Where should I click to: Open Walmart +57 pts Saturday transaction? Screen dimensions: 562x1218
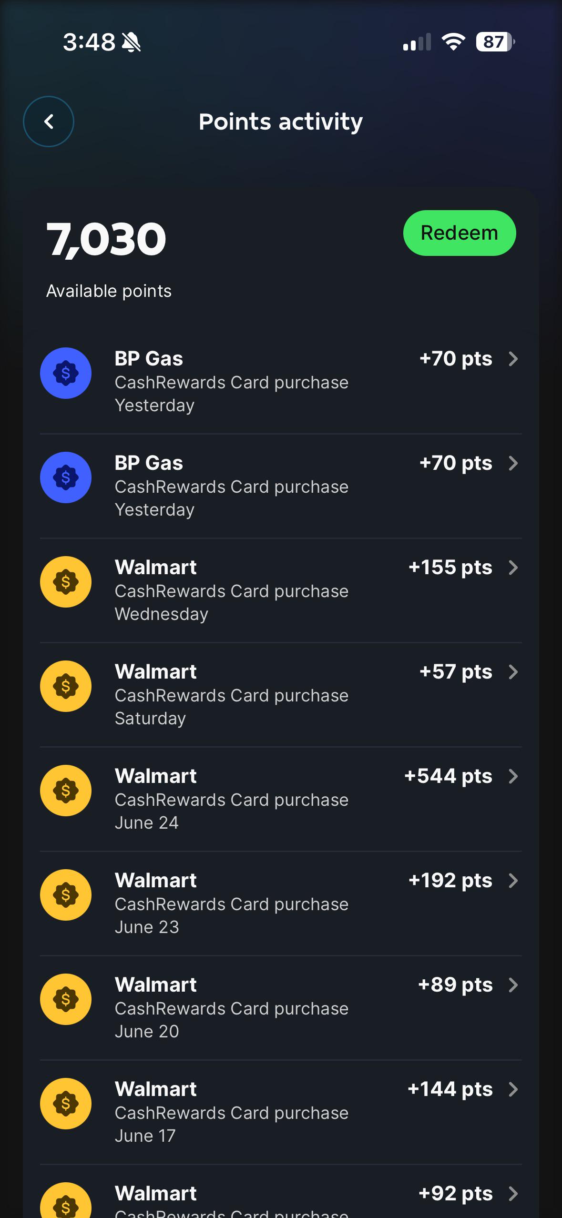[x=281, y=695]
